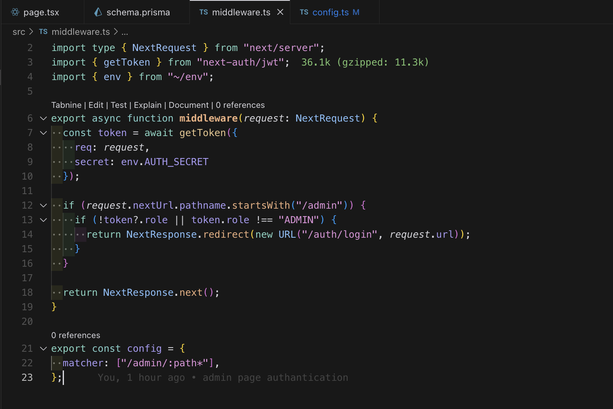Click the React icon on page.tsx tab
This screenshot has height=409, width=613.
pos(15,12)
